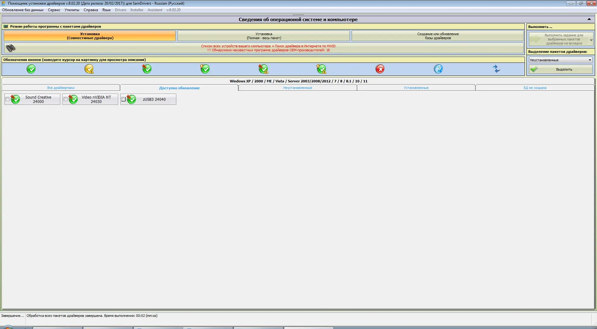Click the red cross legend icon
Viewport: 597px width, 329px height.
[x=380, y=69]
